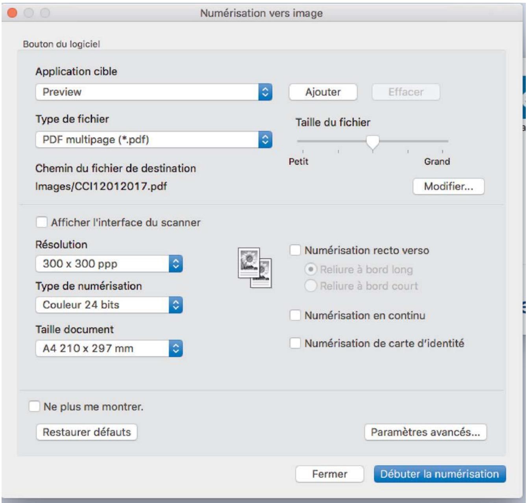Click the Bouton du logiciel group label
This screenshot has height=503, width=527.
(x=61, y=44)
